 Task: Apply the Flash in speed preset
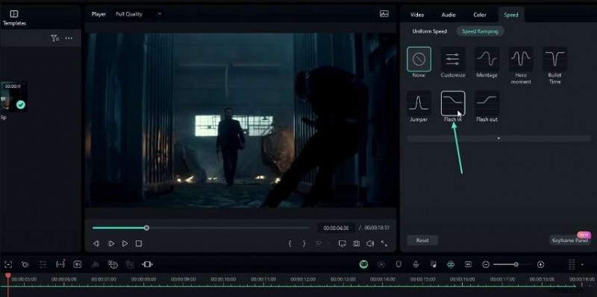coord(453,103)
